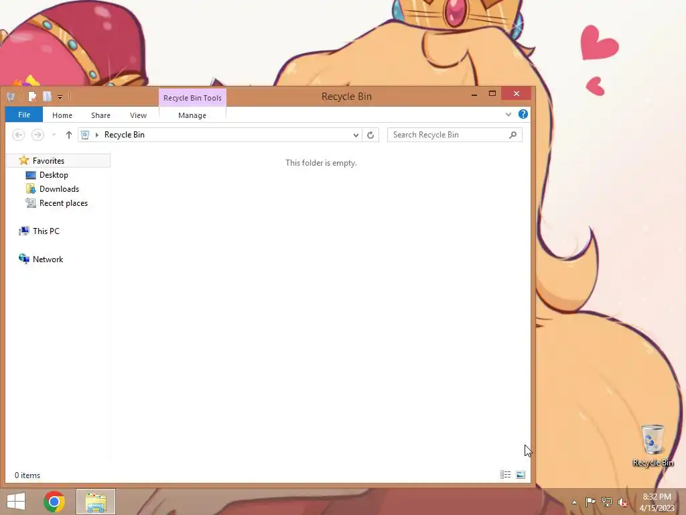Click the Forward navigation arrow
Screen dimensions: 686x515
click(x=38, y=135)
